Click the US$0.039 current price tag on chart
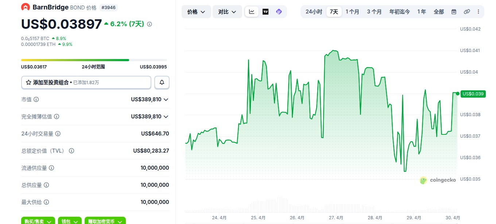496x224 pixels. (x=473, y=94)
